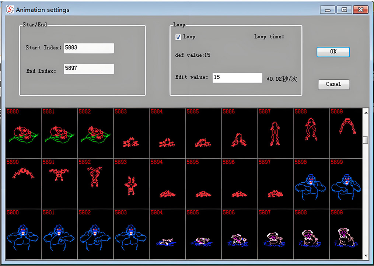374x266 pixels.
Task: Select hippo frame thumbnail 5906
Action: point(240,234)
